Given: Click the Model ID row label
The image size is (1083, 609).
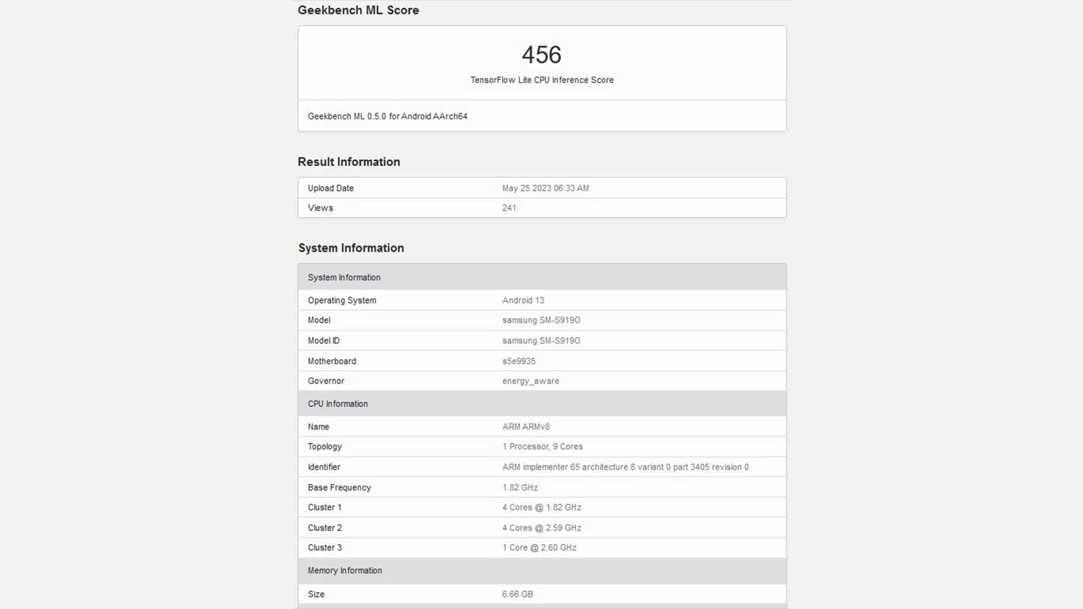Looking at the screenshot, I should point(323,341).
